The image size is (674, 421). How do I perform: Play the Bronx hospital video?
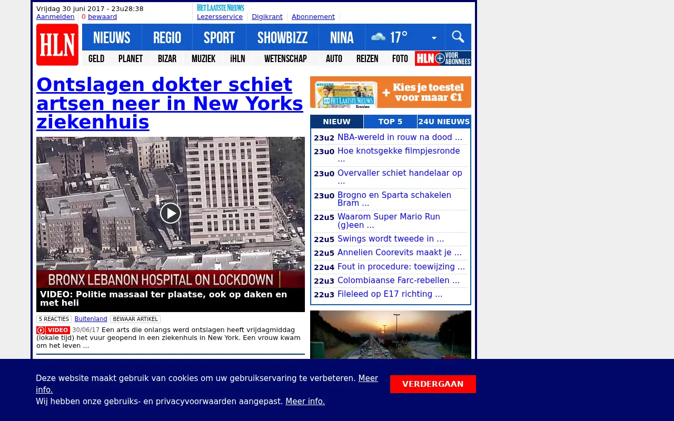pyautogui.click(x=171, y=213)
